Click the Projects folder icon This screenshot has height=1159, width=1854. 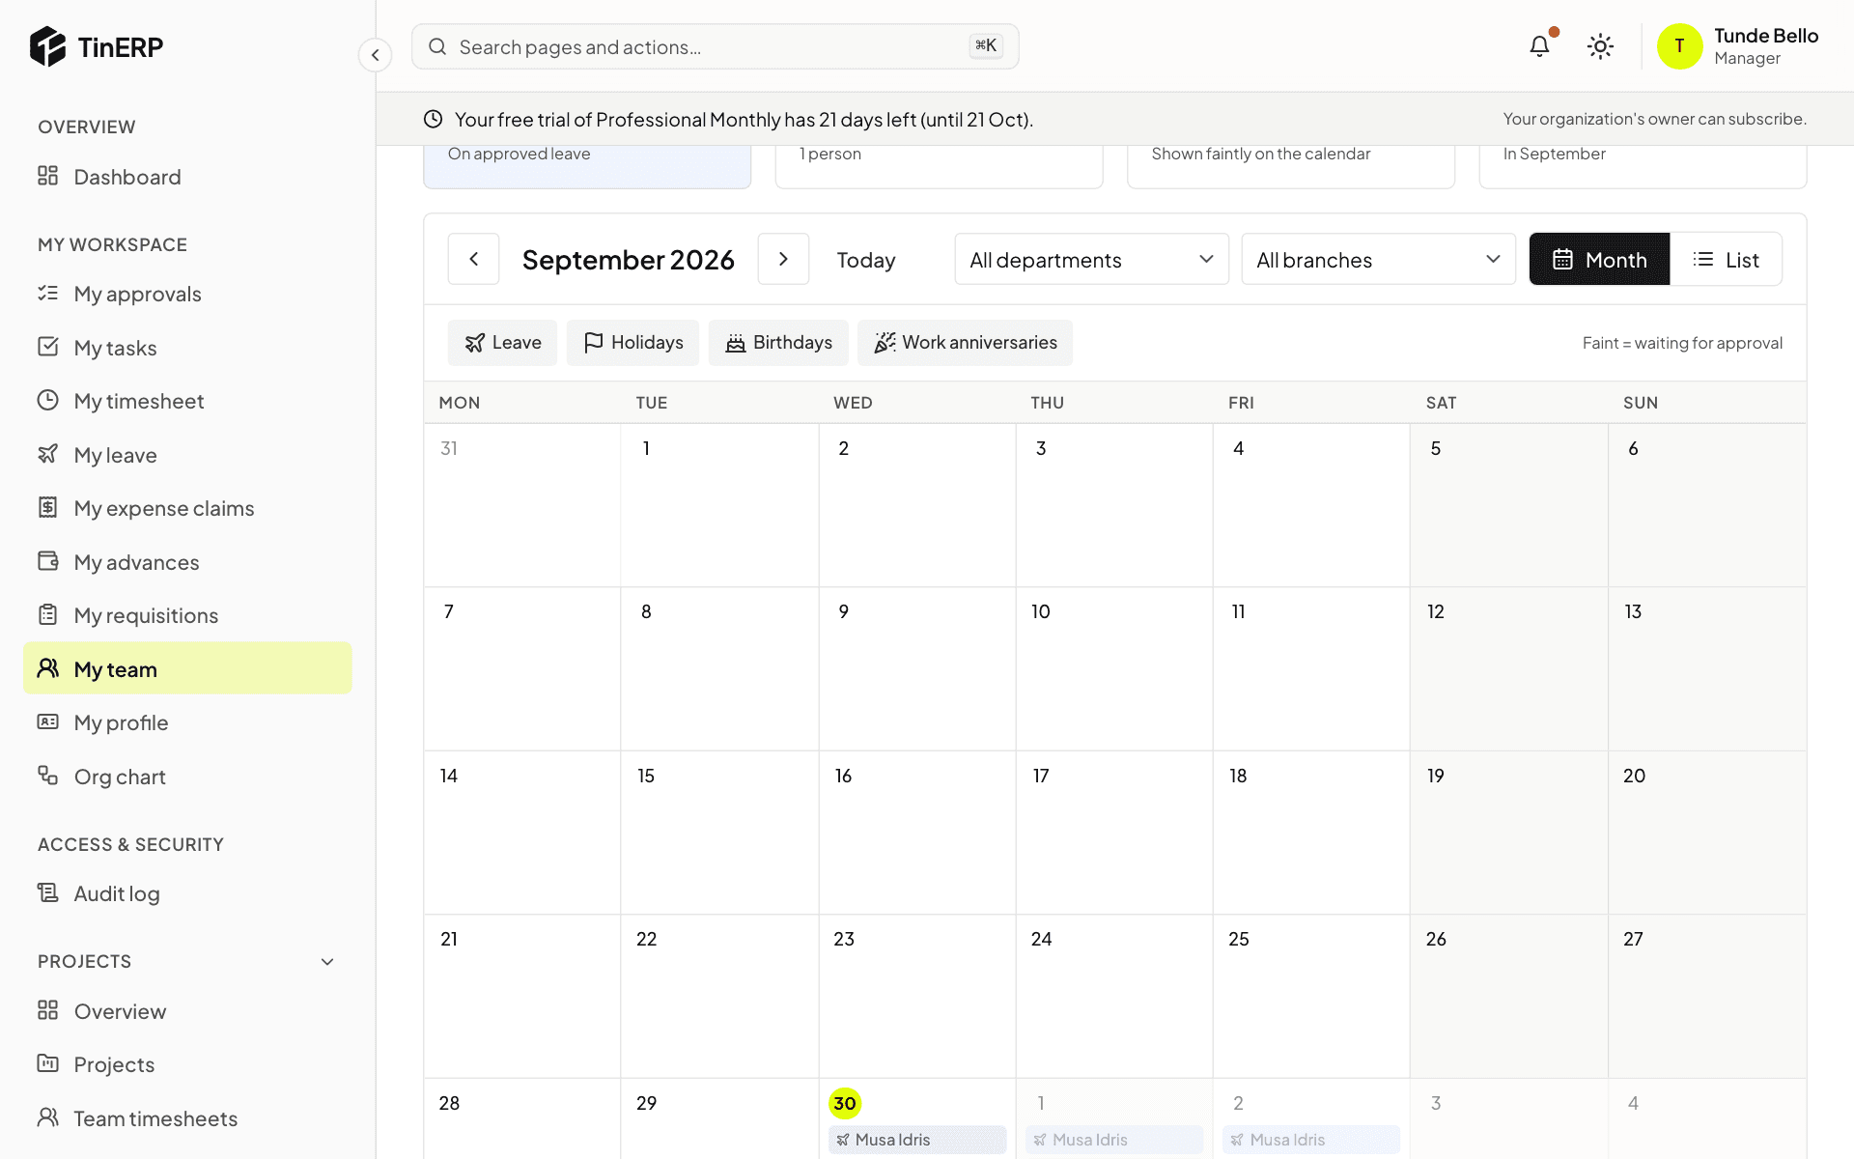pyautogui.click(x=47, y=1063)
